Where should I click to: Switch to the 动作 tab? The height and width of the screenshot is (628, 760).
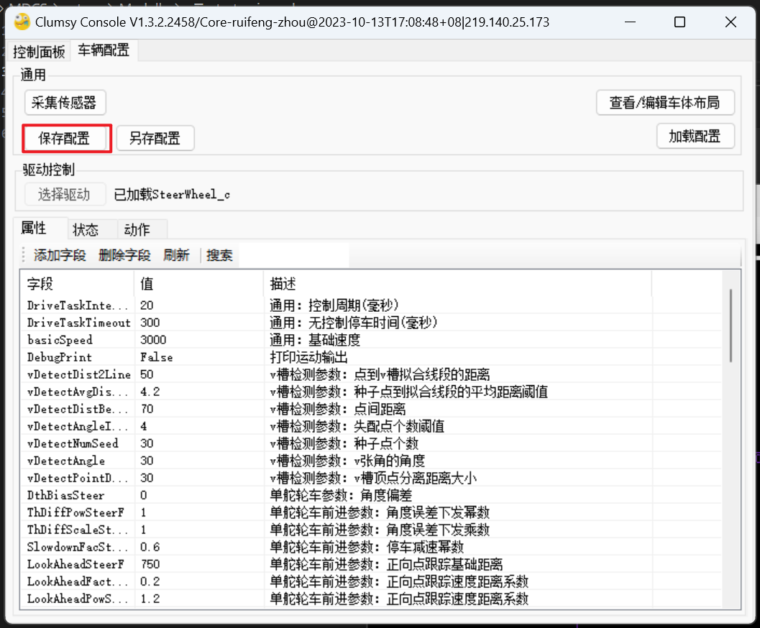137,230
